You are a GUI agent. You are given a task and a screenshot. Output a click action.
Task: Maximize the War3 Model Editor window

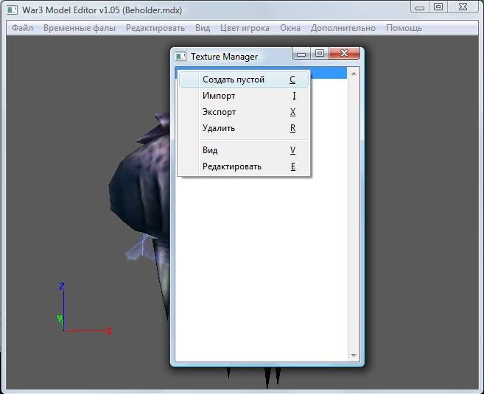[438, 7]
